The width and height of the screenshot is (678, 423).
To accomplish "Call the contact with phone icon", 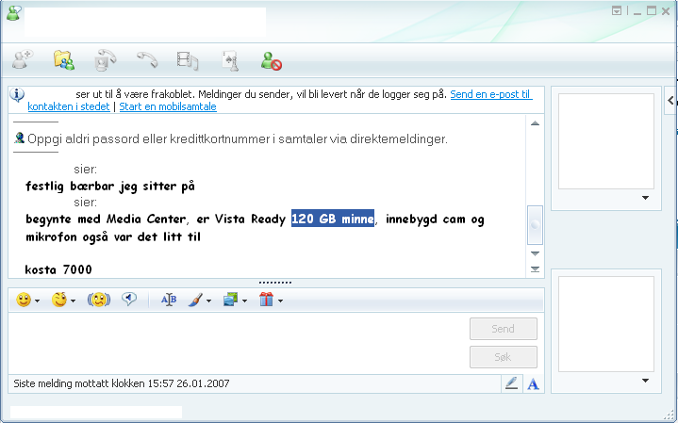I will [x=147, y=59].
